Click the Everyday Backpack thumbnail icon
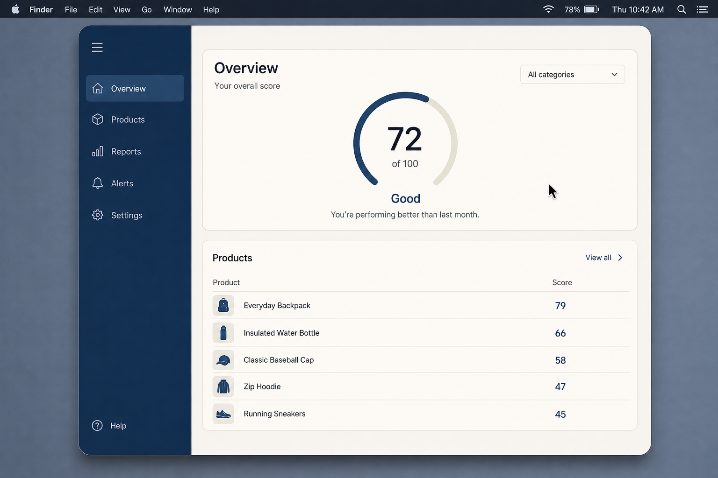Image resolution: width=718 pixels, height=478 pixels. (x=223, y=305)
